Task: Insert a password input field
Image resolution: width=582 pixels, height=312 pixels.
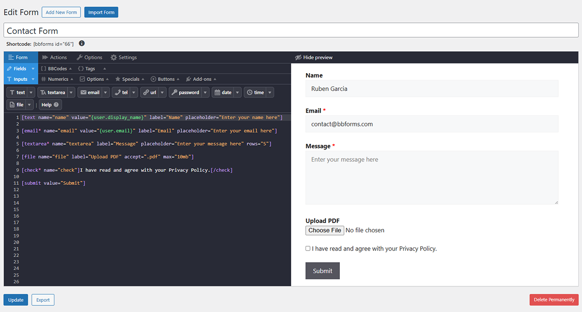Action: point(185,93)
